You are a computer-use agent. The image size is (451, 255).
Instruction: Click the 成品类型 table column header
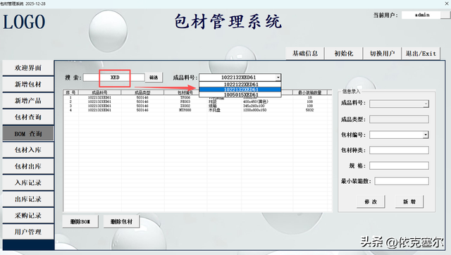(142, 92)
